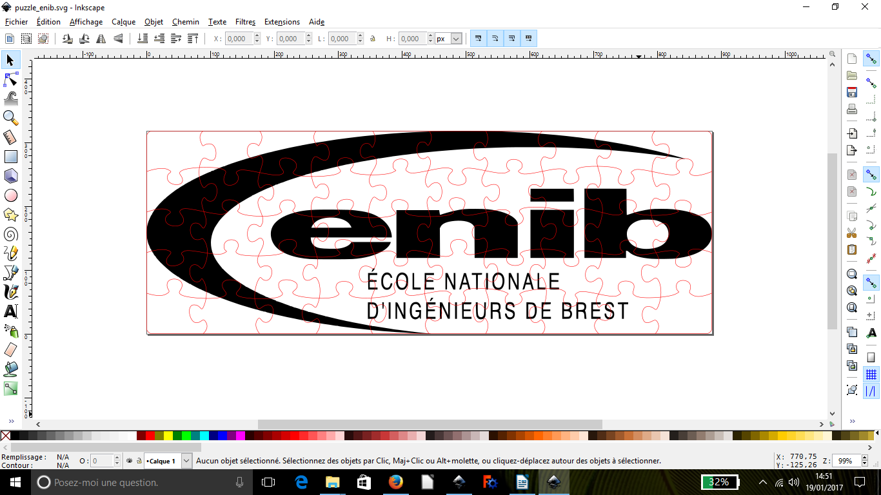Click the zoom percentage spinner arrows

click(864, 461)
